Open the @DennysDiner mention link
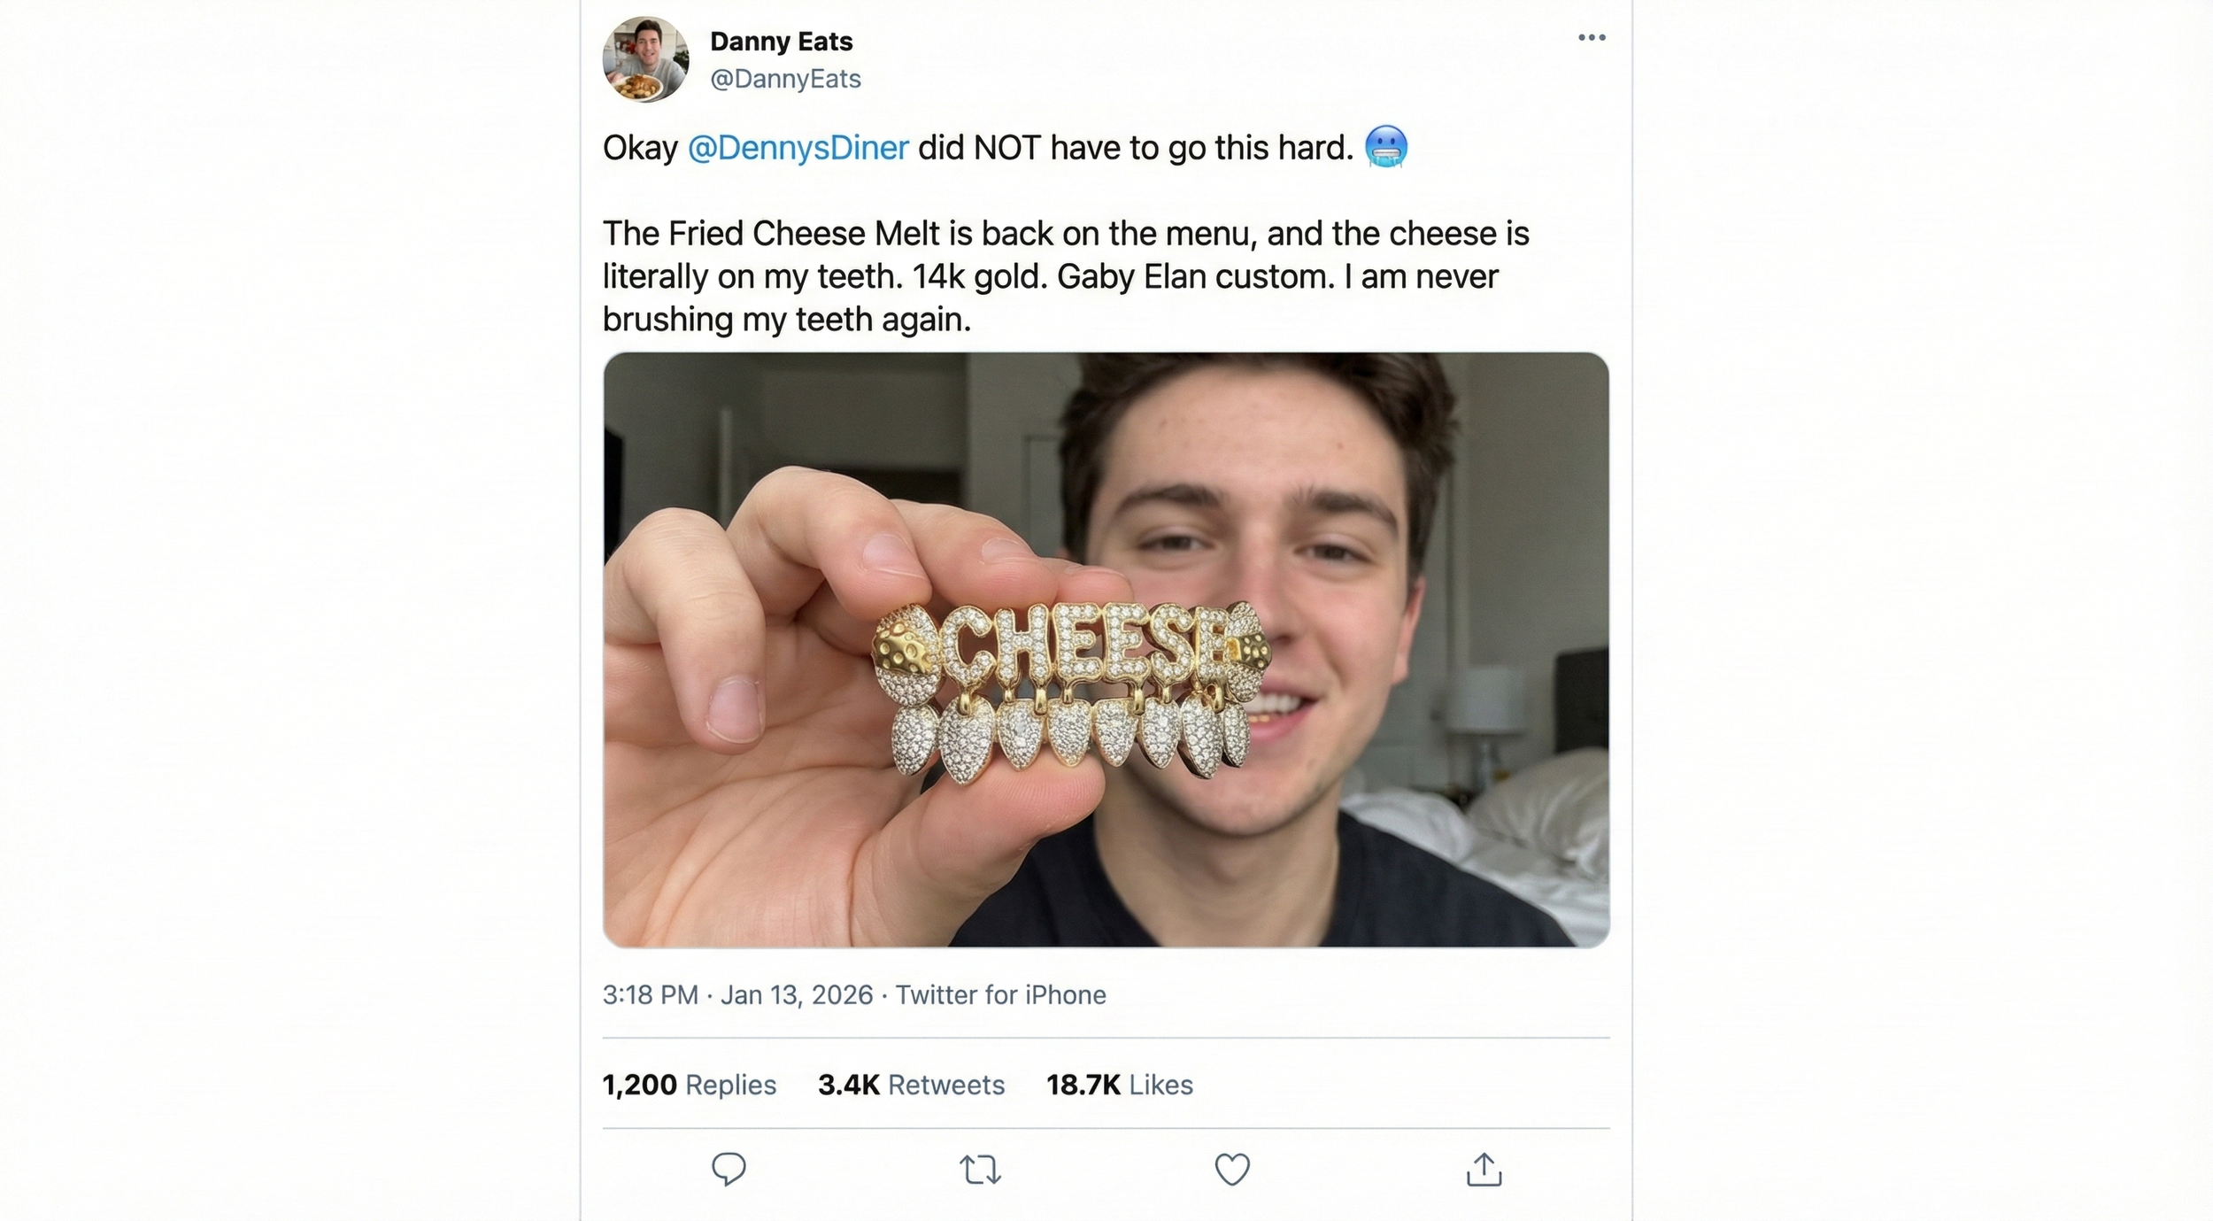Screen dimensions: 2213x1221 click(798, 147)
